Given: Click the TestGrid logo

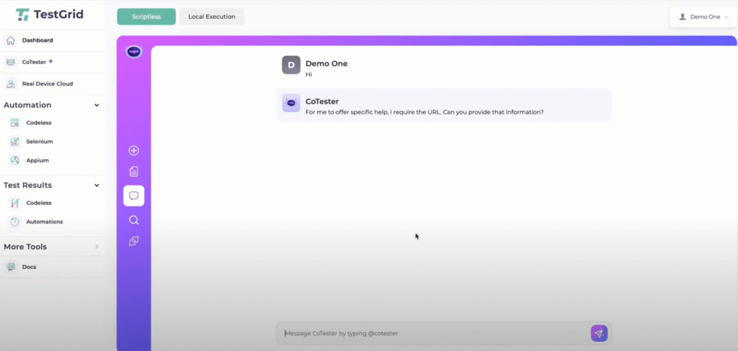Looking at the screenshot, I should (x=50, y=14).
